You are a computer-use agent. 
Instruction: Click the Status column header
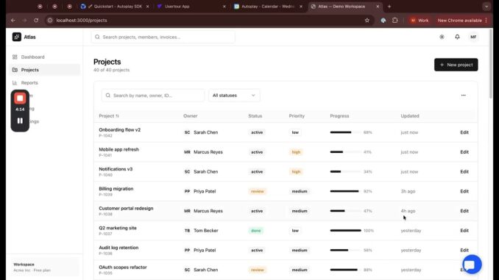coord(255,116)
